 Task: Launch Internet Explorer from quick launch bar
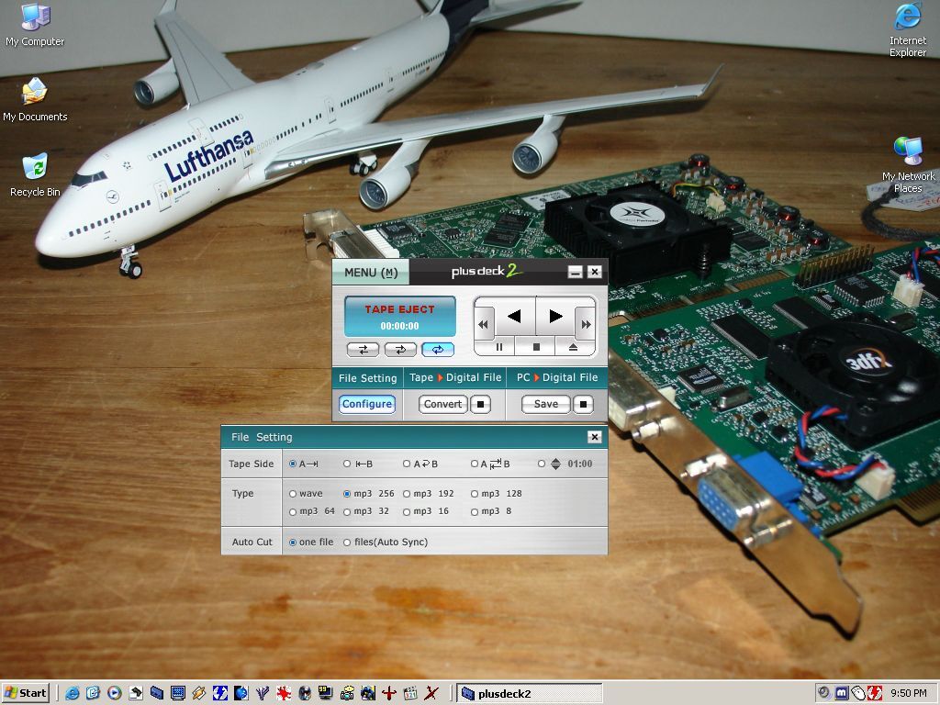click(x=72, y=694)
